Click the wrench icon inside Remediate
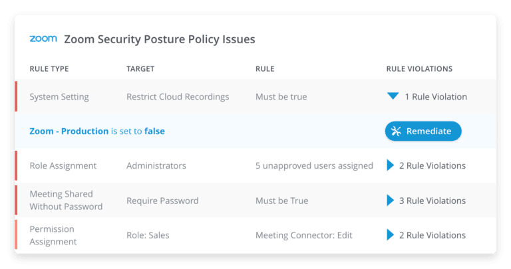 click(x=396, y=131)
